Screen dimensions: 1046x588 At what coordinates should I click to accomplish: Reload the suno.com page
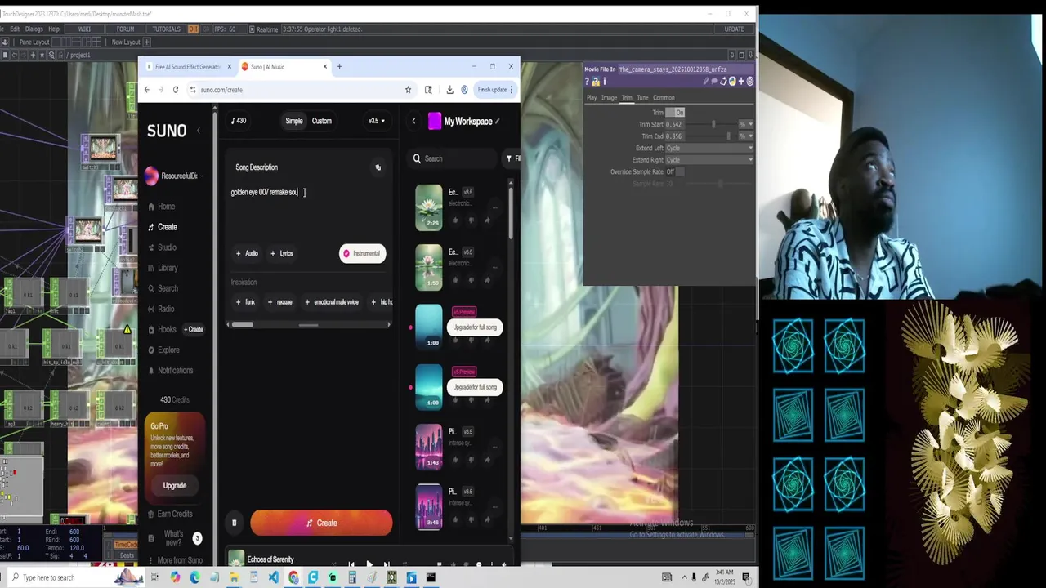point(175,90)
